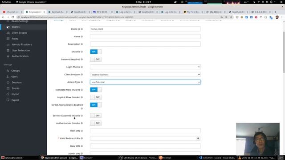Click the Description input field
This screenshot has width=285, height=160.
145,44
